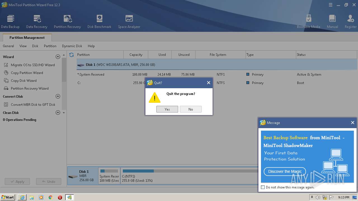Collapse the Convert Disk section
The image size is (358, 201).
[58, 96]
